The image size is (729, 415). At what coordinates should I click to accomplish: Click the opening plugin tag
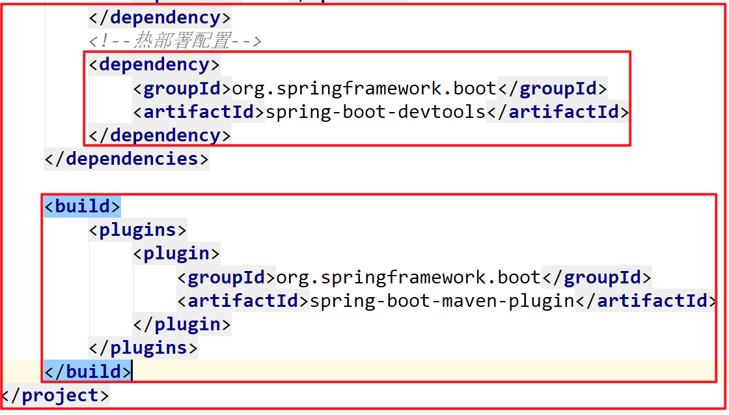point(176,253)
